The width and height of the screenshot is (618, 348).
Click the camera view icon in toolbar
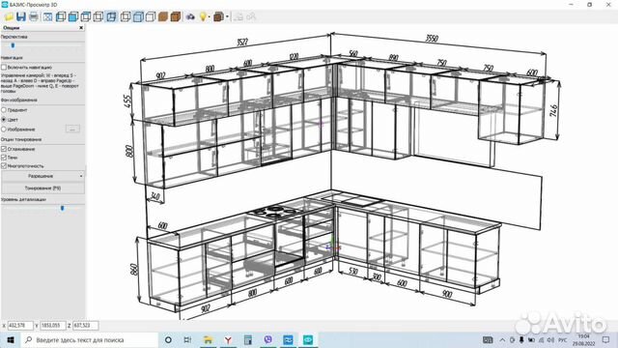(x=190, y=17)
